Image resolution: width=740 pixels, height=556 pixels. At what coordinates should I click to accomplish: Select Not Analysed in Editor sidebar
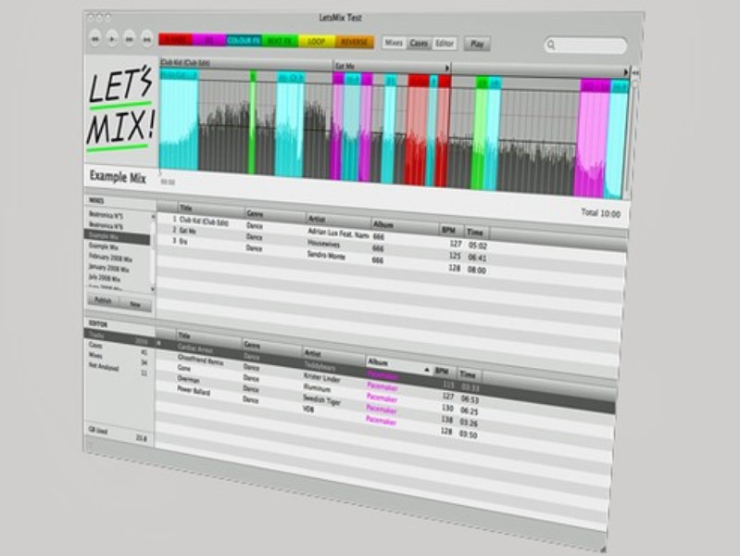tap(117, 369)
